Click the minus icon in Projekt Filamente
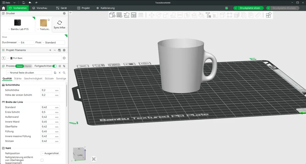 [55, 50]
